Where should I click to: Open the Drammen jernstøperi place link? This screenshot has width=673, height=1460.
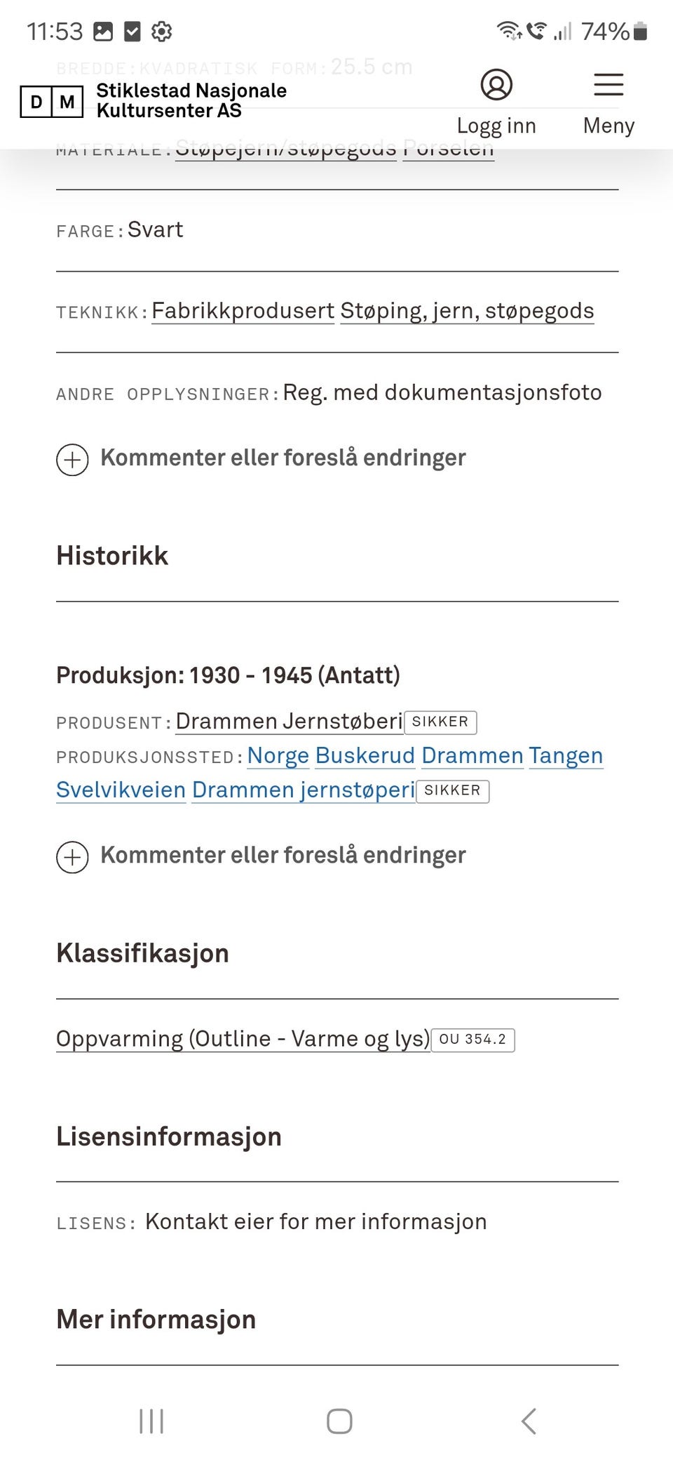303,790
